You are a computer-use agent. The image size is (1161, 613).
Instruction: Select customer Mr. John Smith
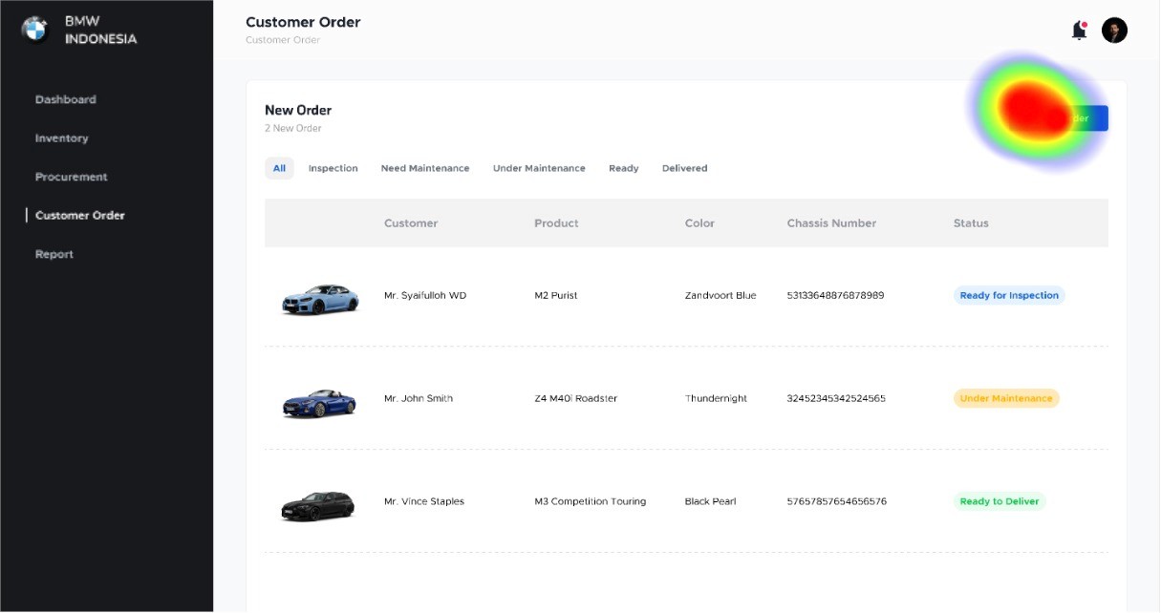point(419,399)
